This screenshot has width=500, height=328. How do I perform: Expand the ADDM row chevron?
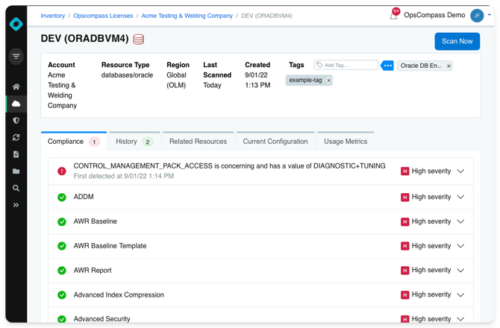[460, 197]
